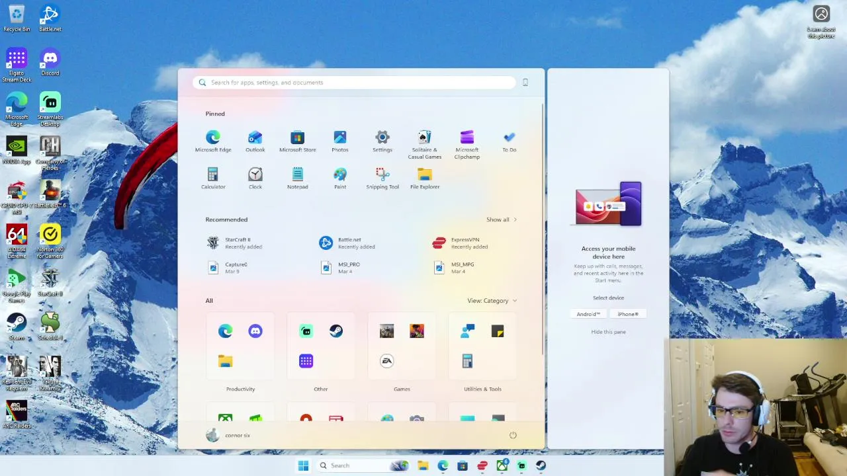Open Microsoft Clipchamp in Pinned
Viewport: 847px width, 476px height.
[467, 145]
